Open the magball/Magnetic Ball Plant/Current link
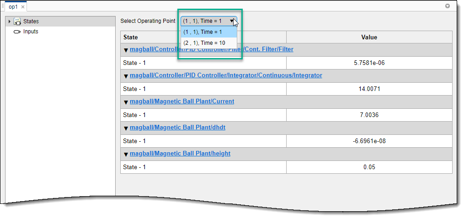Viewport: 464px width, 219px height. (x=182, y=101)
